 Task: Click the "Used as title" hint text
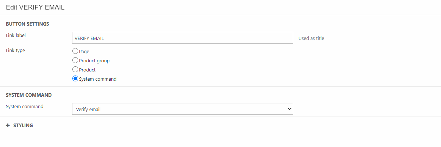tap(311, 38)
